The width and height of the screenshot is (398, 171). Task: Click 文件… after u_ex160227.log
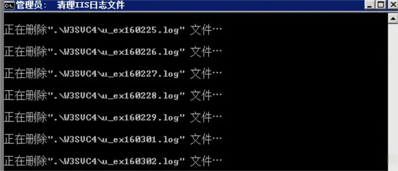(206, 74)
